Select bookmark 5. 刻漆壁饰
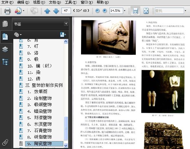This screenshot has height=149, width=190. pyautogui.click(x=40, y=118)
